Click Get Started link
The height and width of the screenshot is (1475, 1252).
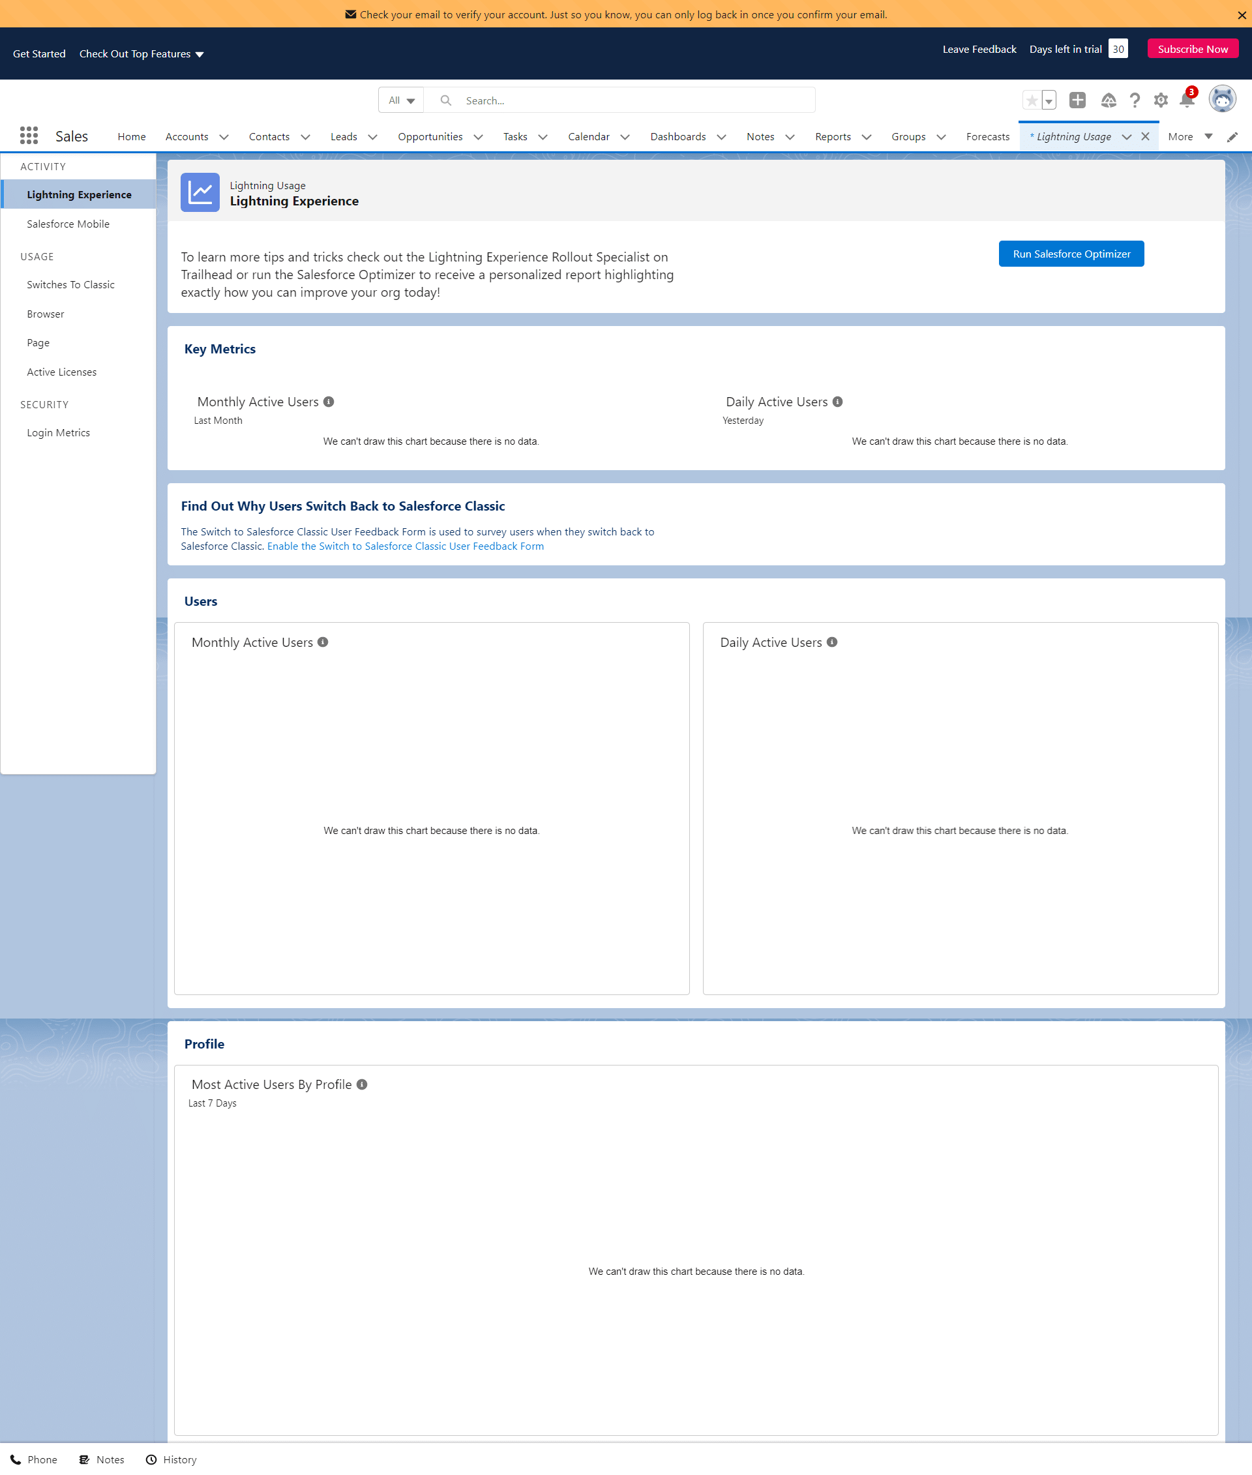[39, 54]
